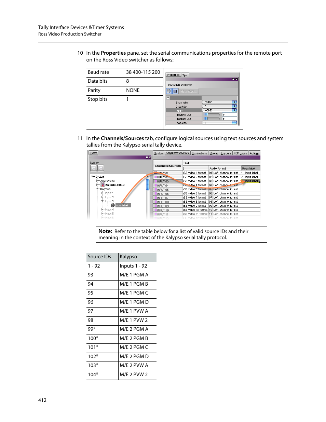Open the Destinations tab

(x=199, y=153)
